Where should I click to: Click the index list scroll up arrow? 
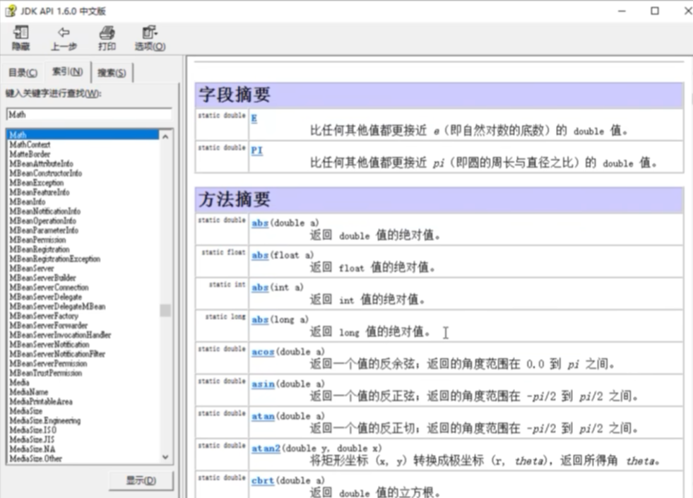pyautogui.click(x=165, y=136)
